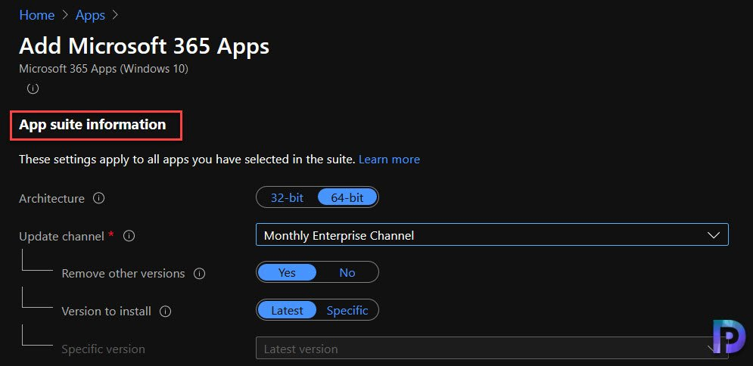
Task: Click the info icon under Microsoft 365 Apps subtitle
Action: point(33,88)
